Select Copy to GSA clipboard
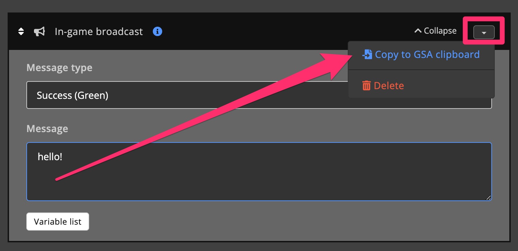The image size is (518, 251). tap(426, 54)
